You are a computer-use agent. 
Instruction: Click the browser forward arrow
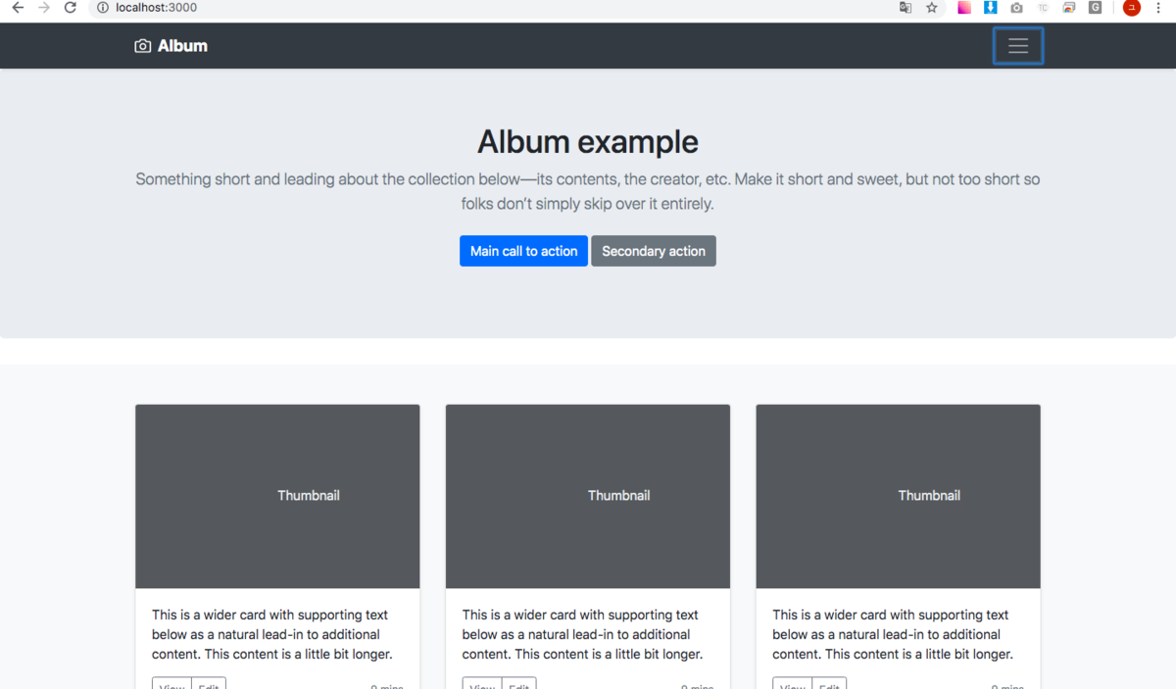pyautogui.click(x=43, y=8)
